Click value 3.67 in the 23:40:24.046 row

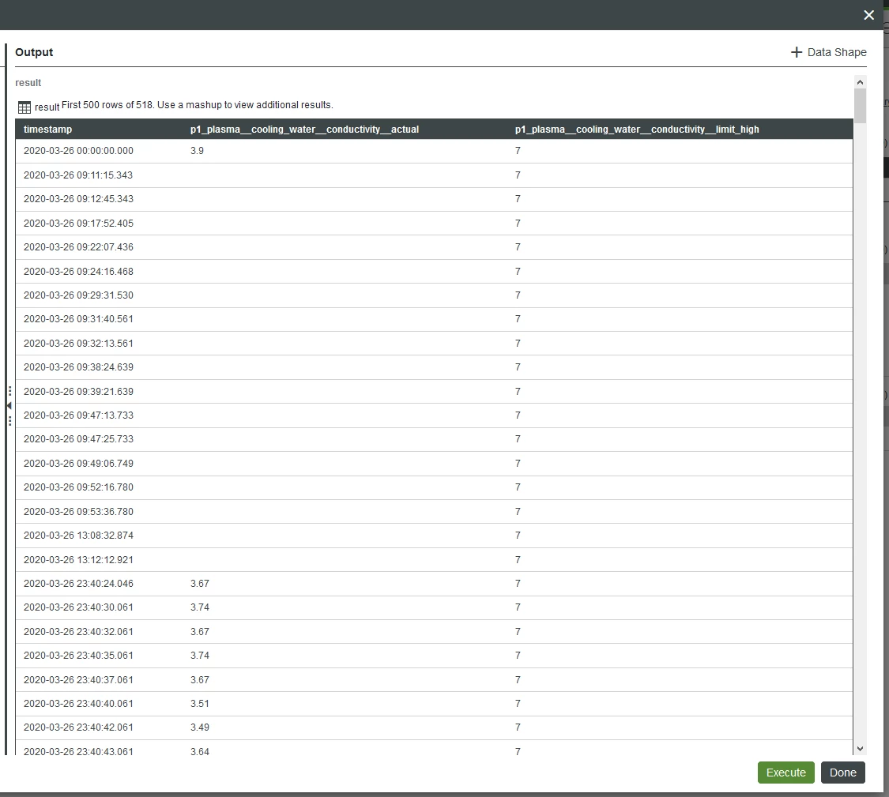click(x=200, y=584)
